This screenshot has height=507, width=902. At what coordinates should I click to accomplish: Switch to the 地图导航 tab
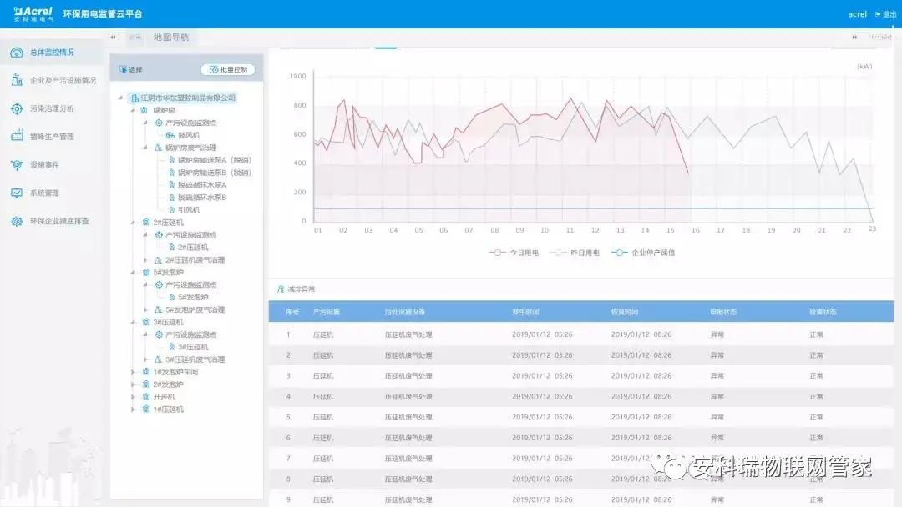(x=171, y=38)
